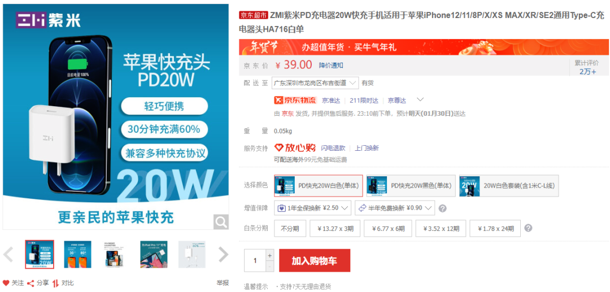Select second thumbnail showing two orange phones
This screenshot has width=610, height=292.
click(77, 254)
